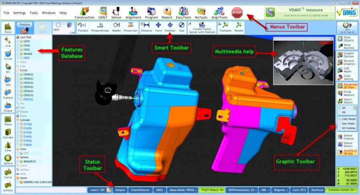Open the File menu

6,13
